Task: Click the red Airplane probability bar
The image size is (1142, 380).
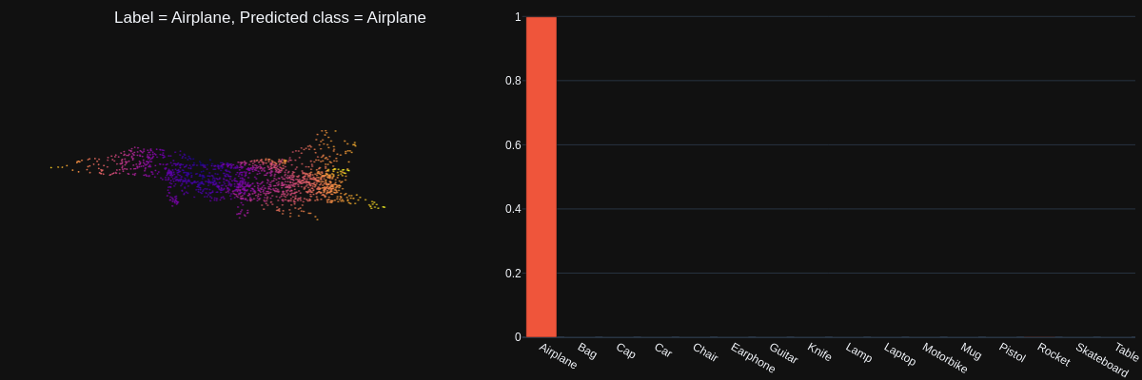Action: [541, 177]
